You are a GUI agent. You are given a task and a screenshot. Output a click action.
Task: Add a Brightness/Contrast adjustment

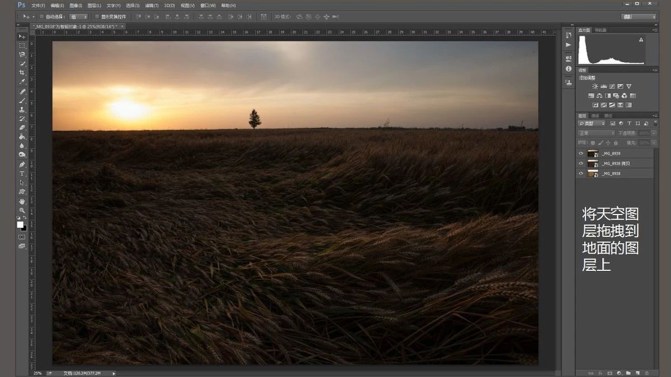[x=595, y=87]
